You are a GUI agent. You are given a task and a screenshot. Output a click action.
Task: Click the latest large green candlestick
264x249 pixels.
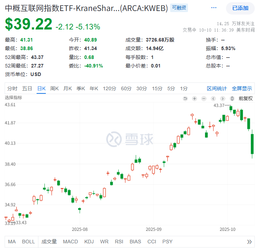click(252, 144)
